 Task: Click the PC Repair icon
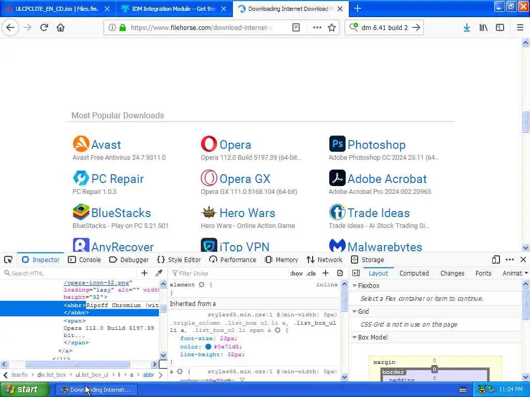point(81,178)
